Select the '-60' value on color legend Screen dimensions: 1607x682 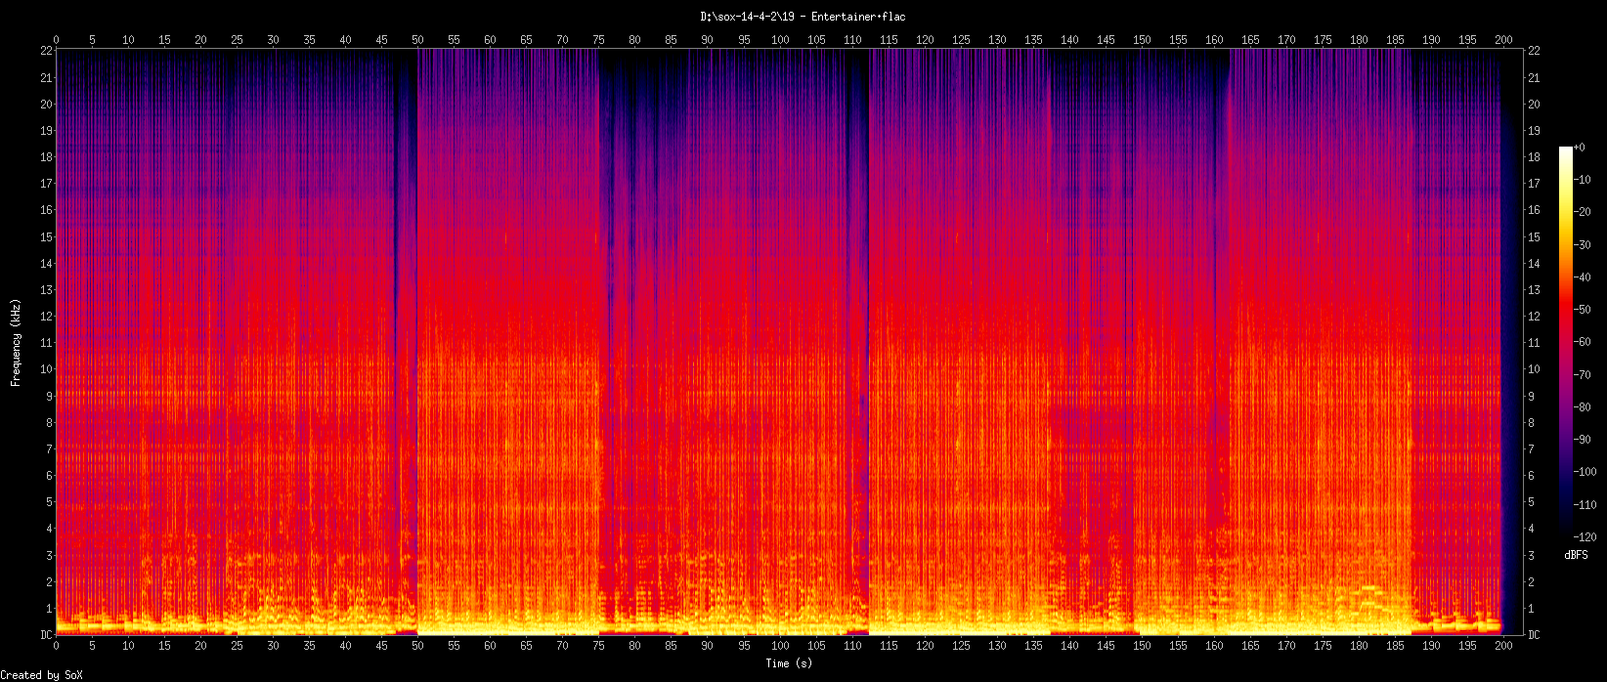coord(1583,342)
